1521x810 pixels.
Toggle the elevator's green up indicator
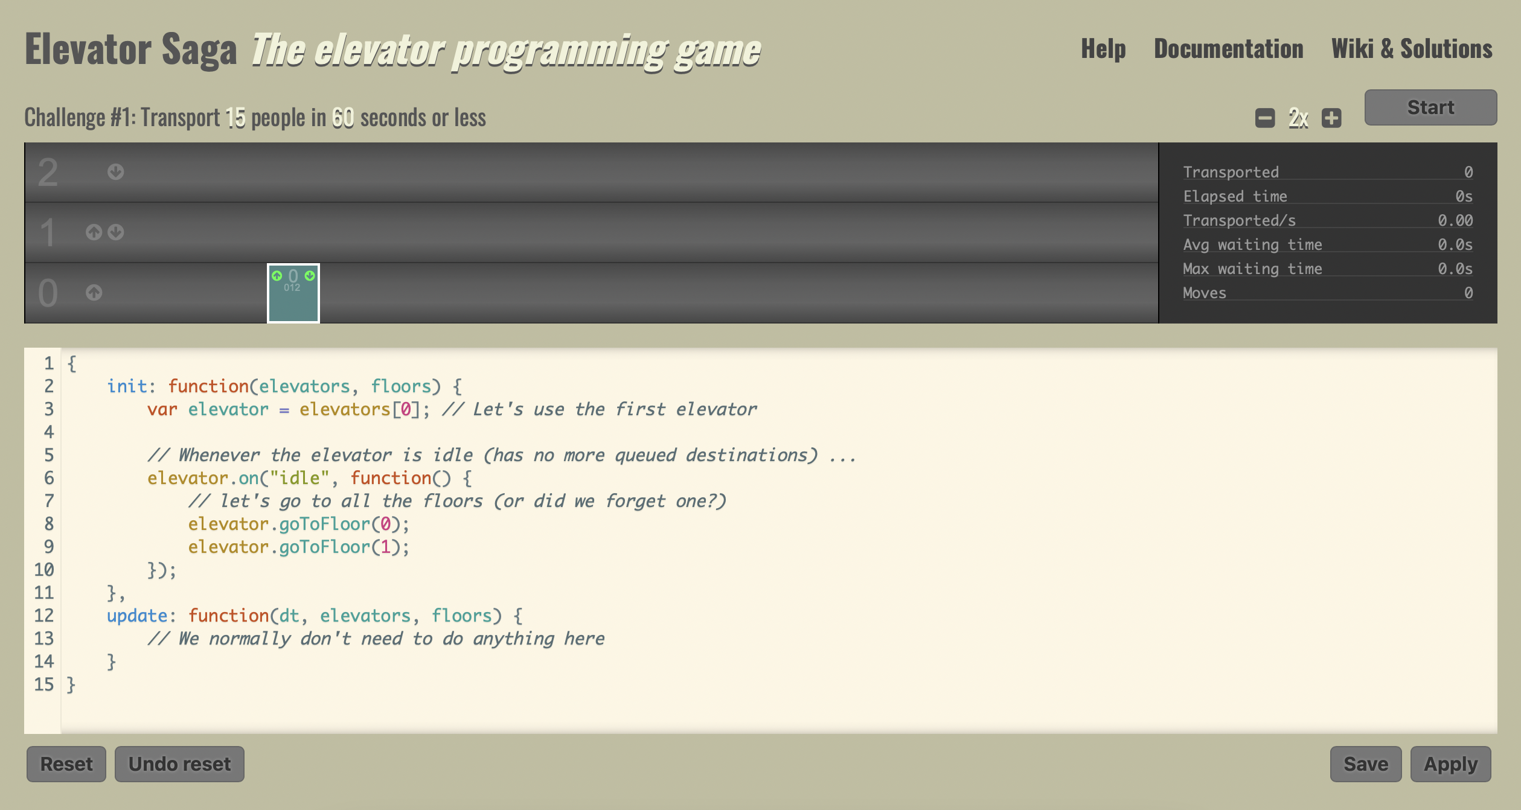277,276
